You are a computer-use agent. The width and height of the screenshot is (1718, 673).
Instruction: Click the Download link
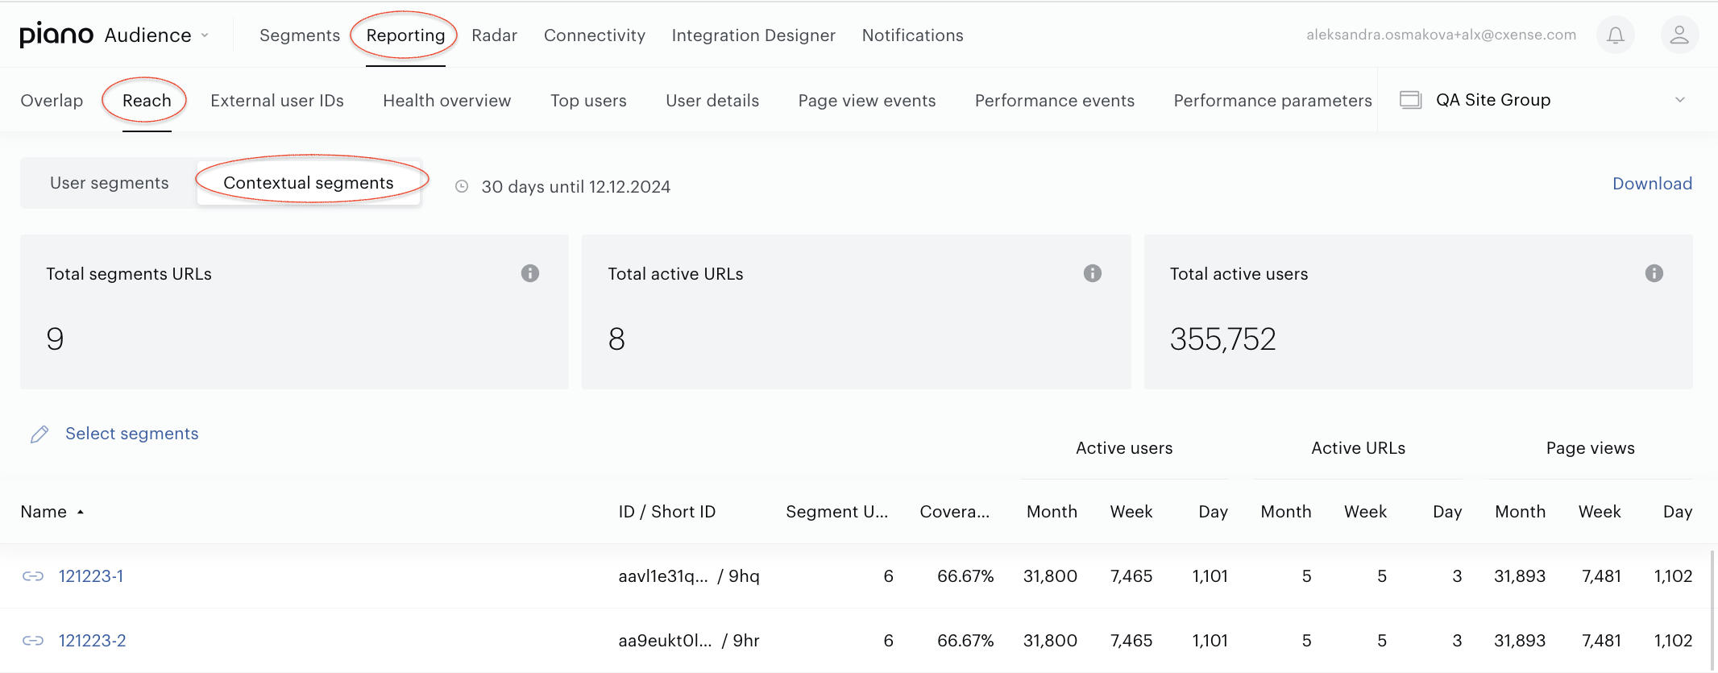coord(1652,184)
